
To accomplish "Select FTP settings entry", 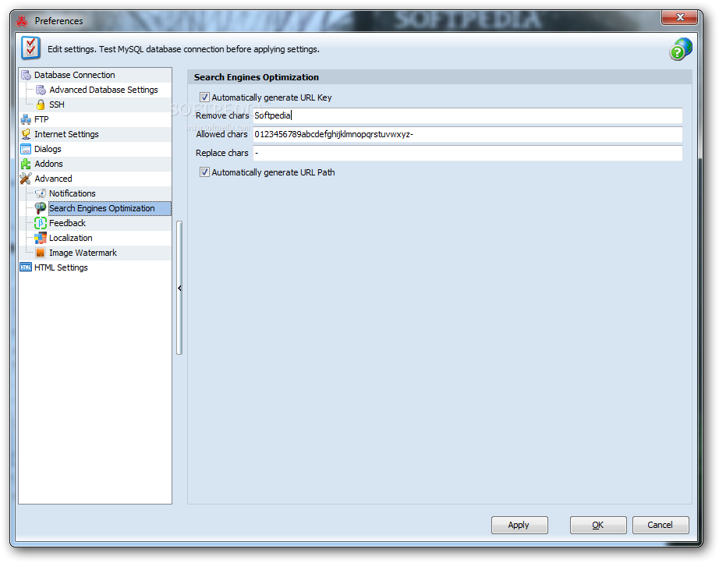I will tap(41, 119).
